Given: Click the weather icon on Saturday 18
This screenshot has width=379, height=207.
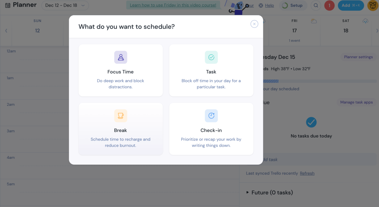Looking at the screenshot, I should coord(365,21).
